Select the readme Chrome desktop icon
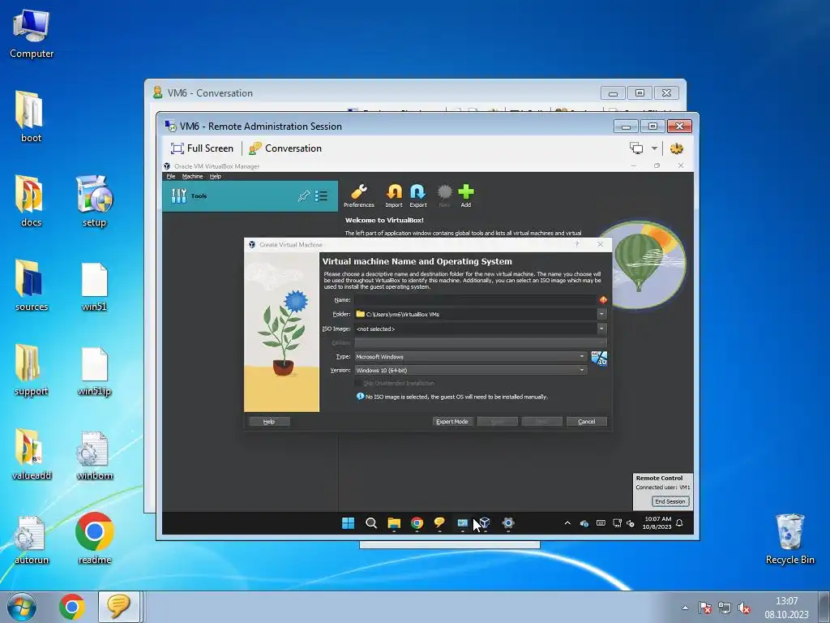830x623 pixels. tap(94, 539)
